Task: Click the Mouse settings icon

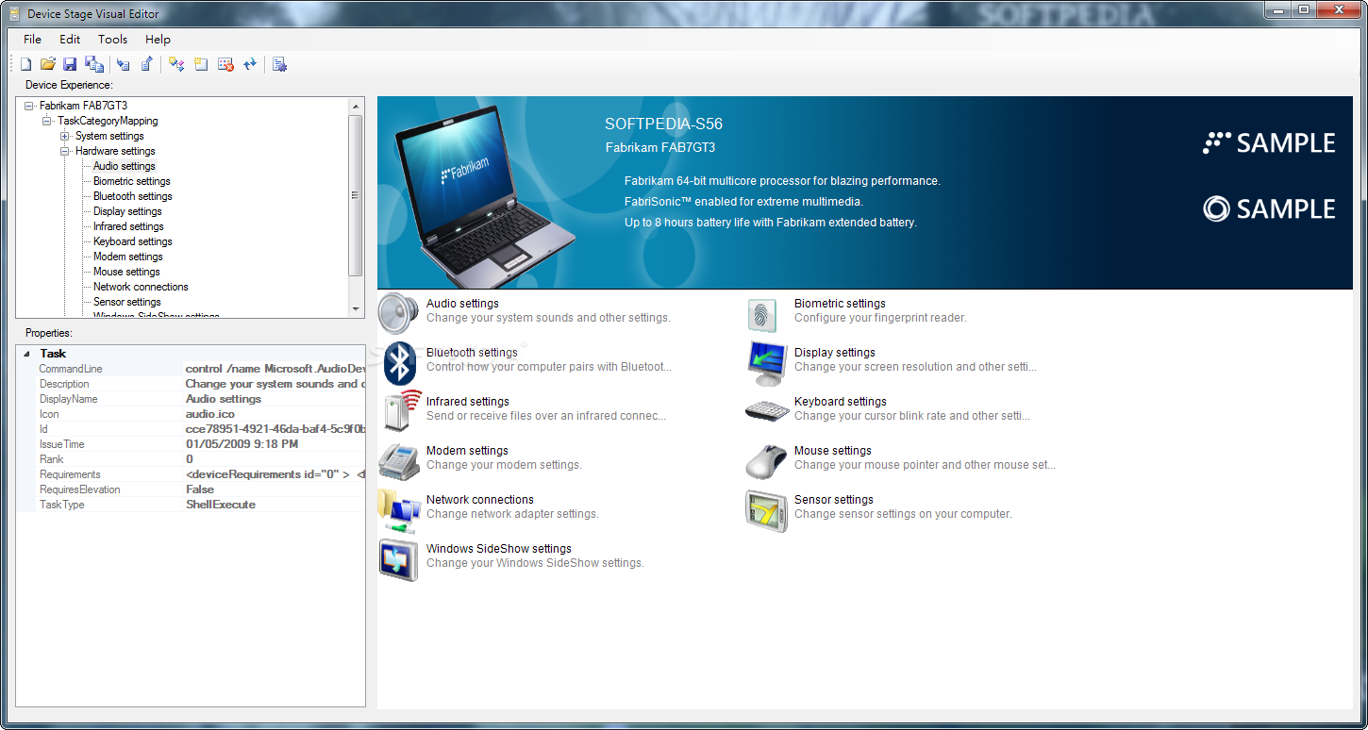Action: pos(766,461)
